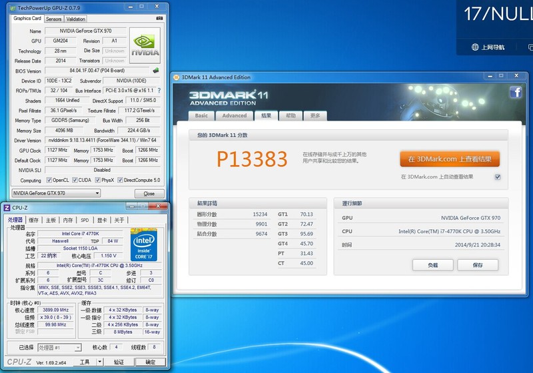The height and width of the screenshot is (373, 533).
Task: Switch to the Sensors tab in GPU-Z
Action: [54, 19]
